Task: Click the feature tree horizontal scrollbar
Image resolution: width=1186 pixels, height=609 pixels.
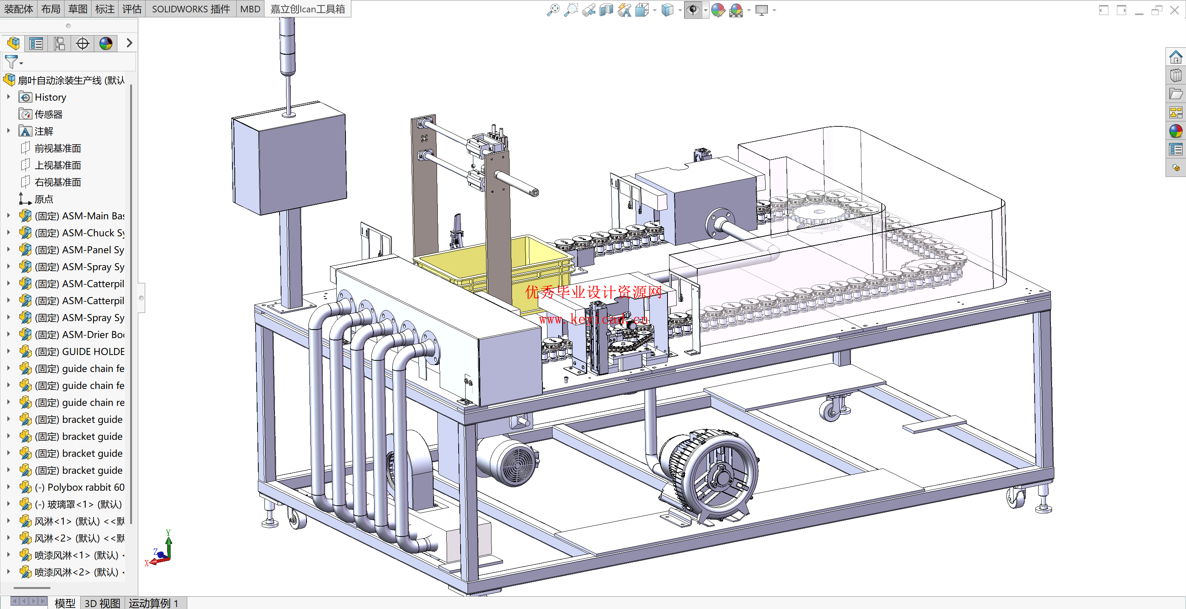Action: coord(32,588)
